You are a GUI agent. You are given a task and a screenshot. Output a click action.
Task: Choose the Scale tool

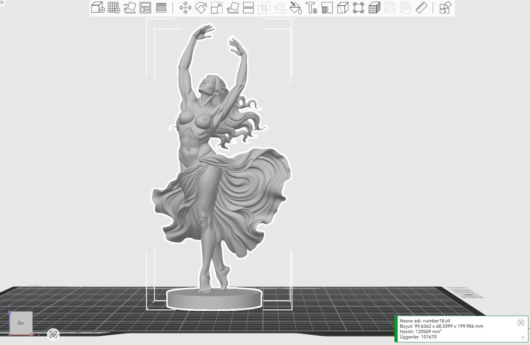tap(217, 8)
